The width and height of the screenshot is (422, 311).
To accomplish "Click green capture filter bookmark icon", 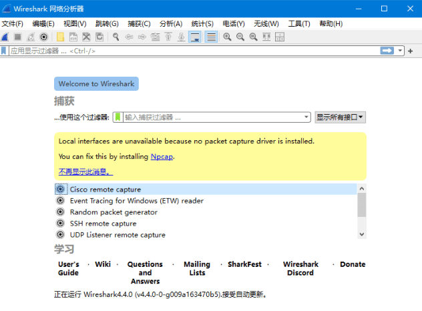I will [x=118, y=117].
